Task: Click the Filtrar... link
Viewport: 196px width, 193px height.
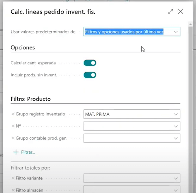Action: (x=28, y=152)
